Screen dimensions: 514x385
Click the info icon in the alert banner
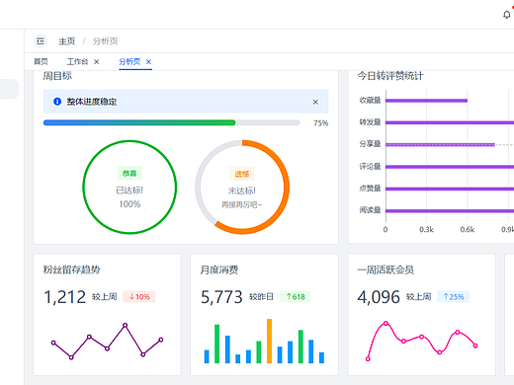pyautogui.click(x=57, y=102)
